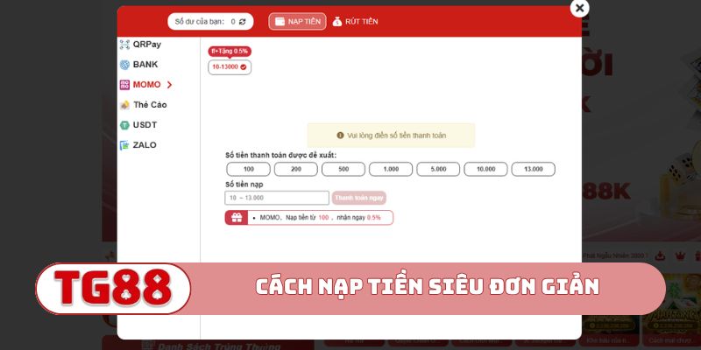Click the QRPay scan icon
The width and height of the screenshot is (701, 350).
point(124,45)
